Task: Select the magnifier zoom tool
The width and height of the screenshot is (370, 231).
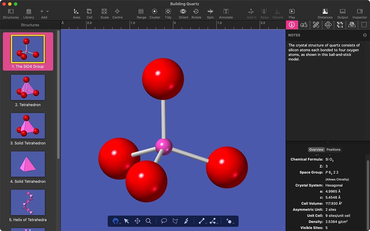Action: click(148, 221)
